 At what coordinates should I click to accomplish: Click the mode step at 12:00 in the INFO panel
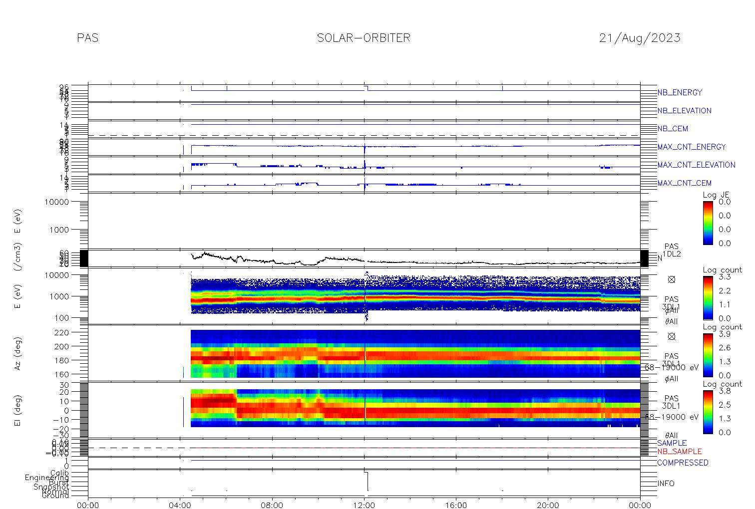(367, 481)
